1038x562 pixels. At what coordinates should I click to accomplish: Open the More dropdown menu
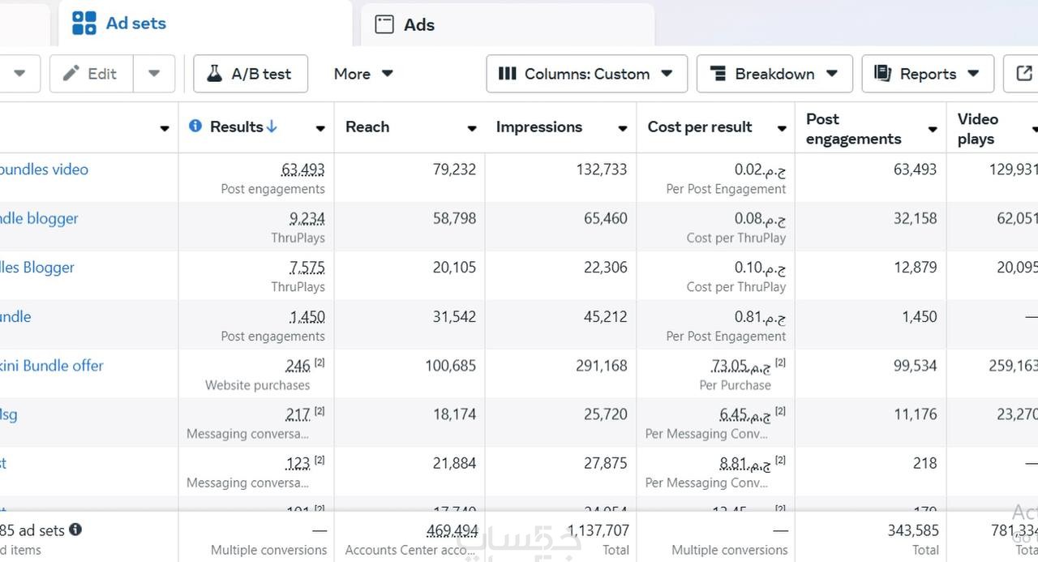pyautogui.click(x=362, y=74)
